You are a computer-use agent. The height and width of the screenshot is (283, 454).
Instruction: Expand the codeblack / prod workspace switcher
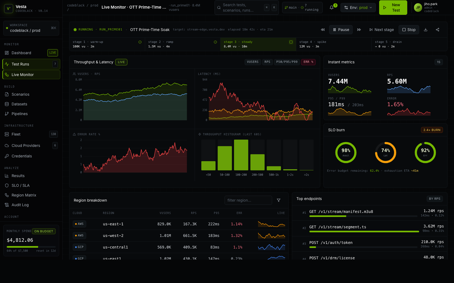click(x=31, y=28)
